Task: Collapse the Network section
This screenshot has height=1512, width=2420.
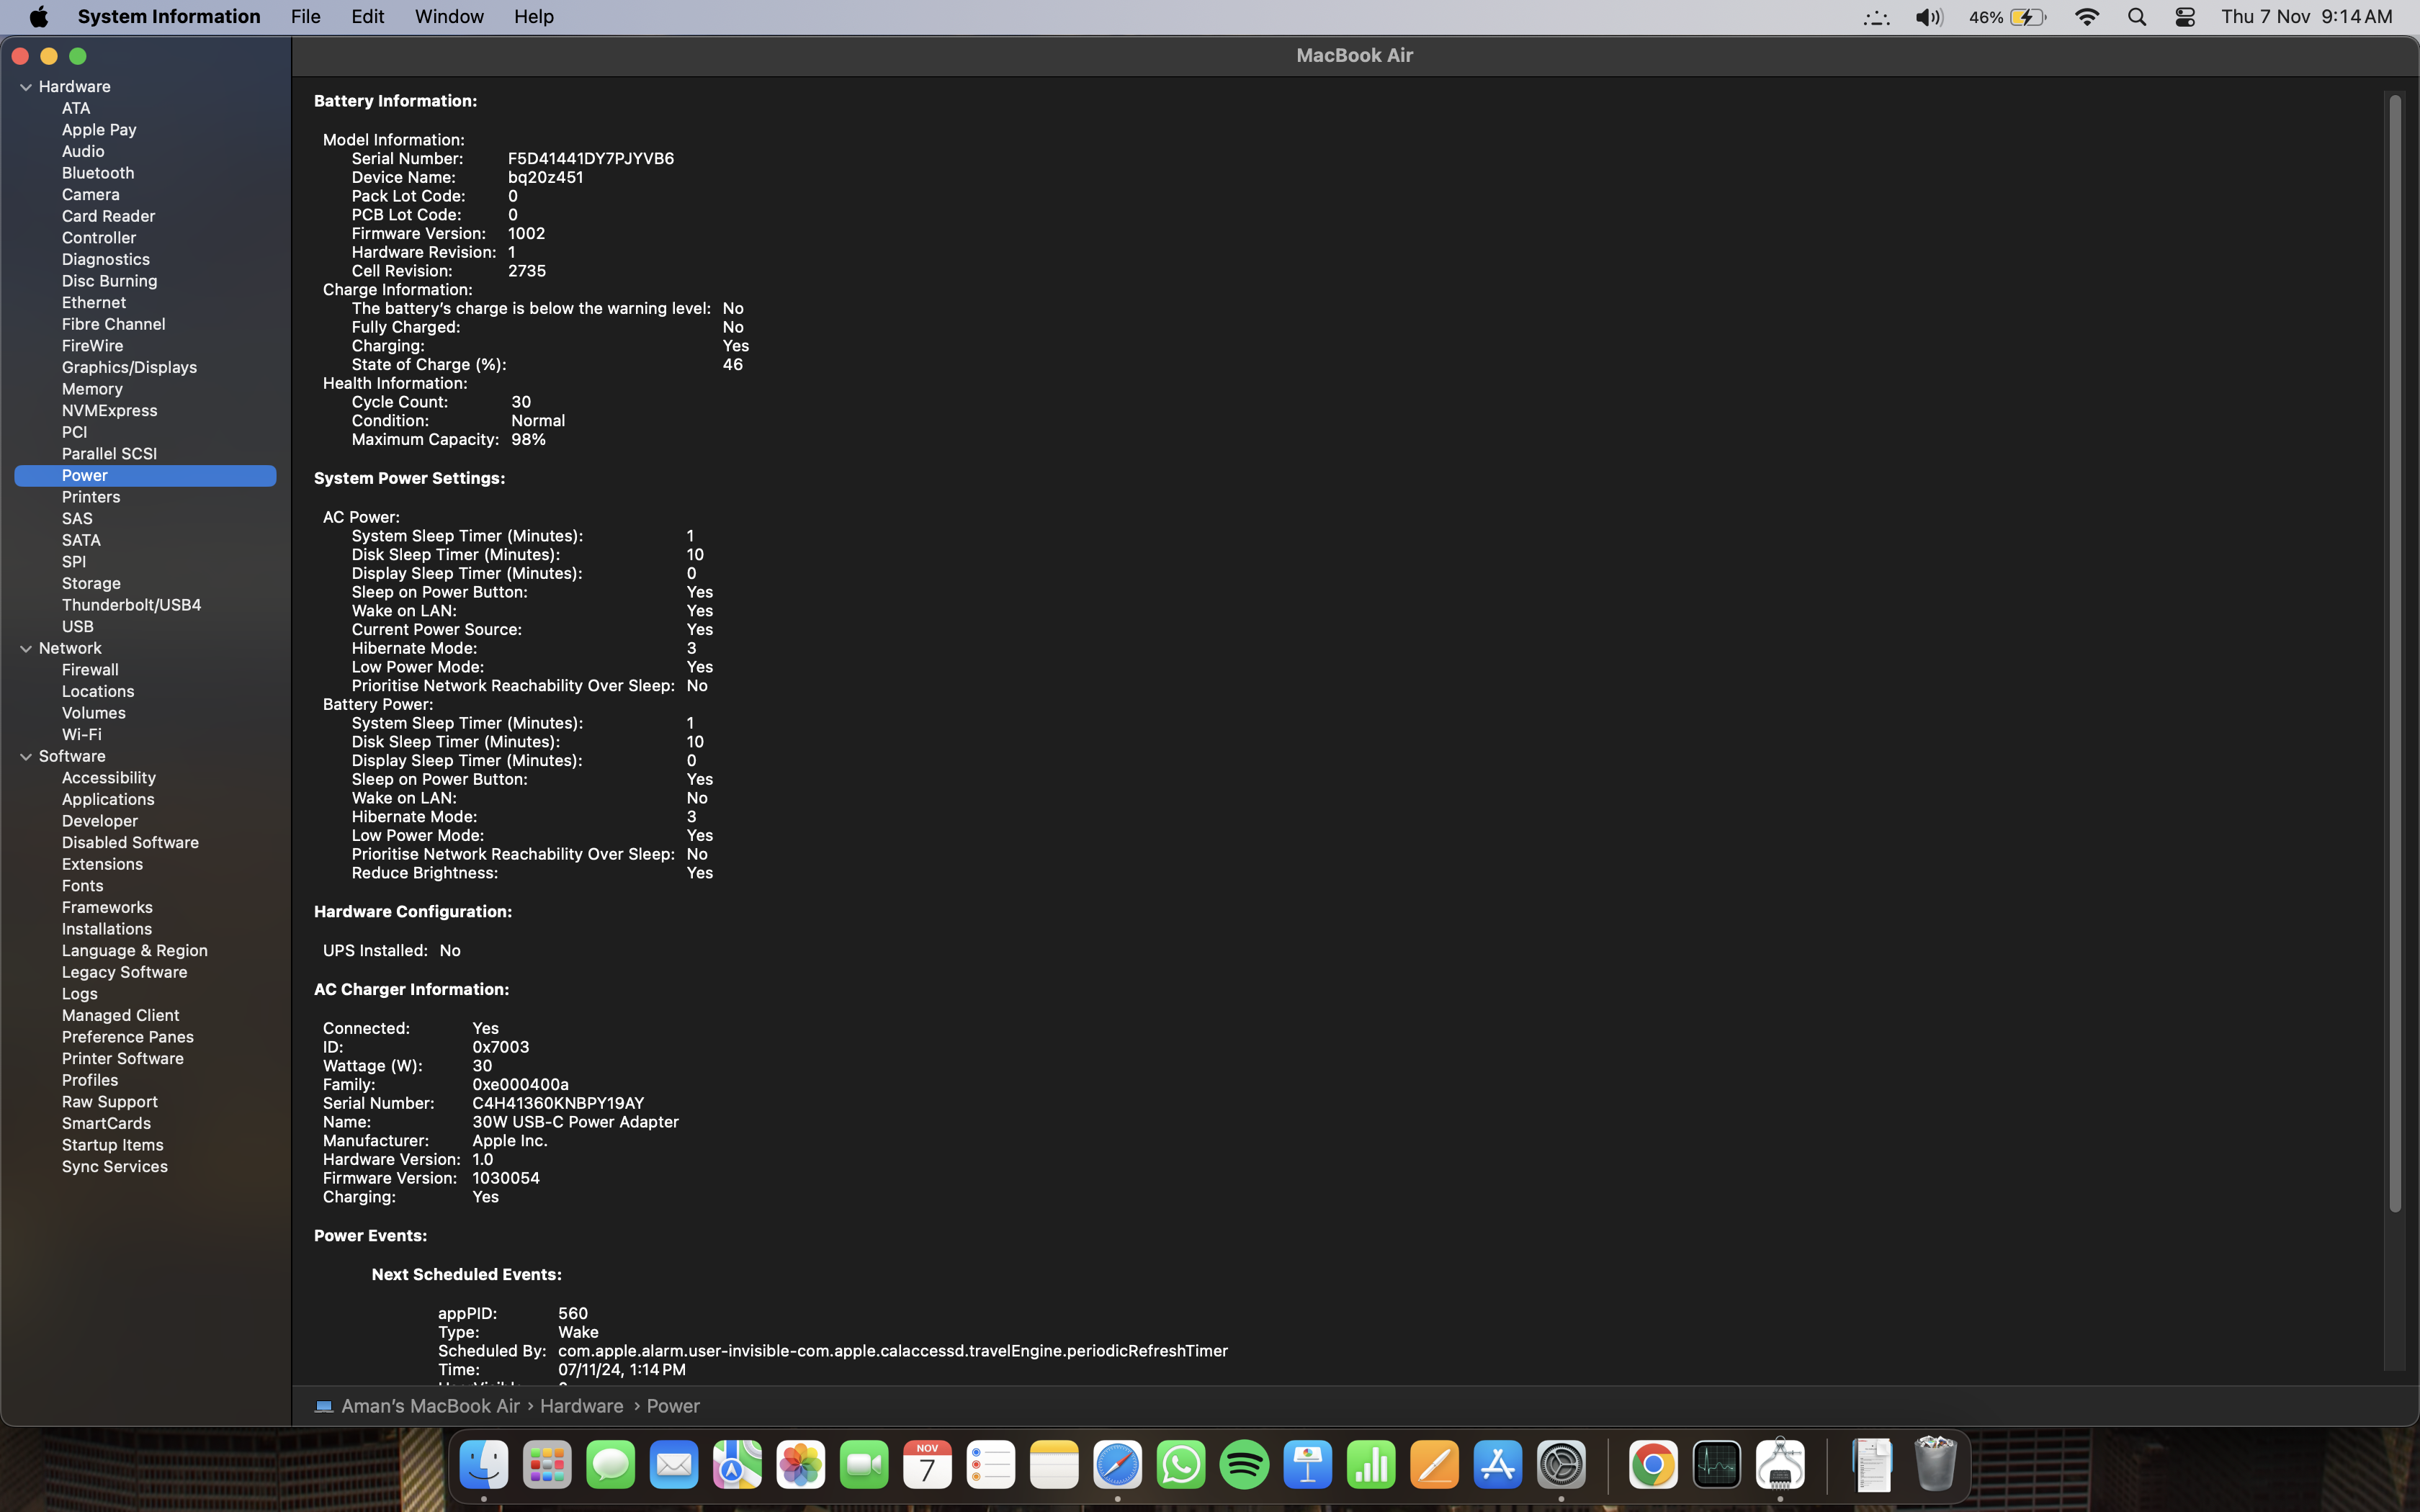Action: coord(26,649)
